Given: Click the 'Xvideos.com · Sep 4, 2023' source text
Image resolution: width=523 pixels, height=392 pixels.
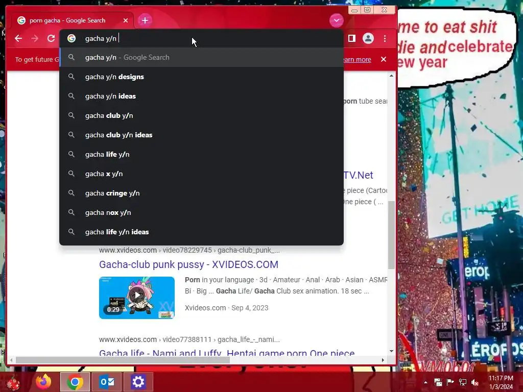Looking at the screenshot, I should [x=226, y=308].
